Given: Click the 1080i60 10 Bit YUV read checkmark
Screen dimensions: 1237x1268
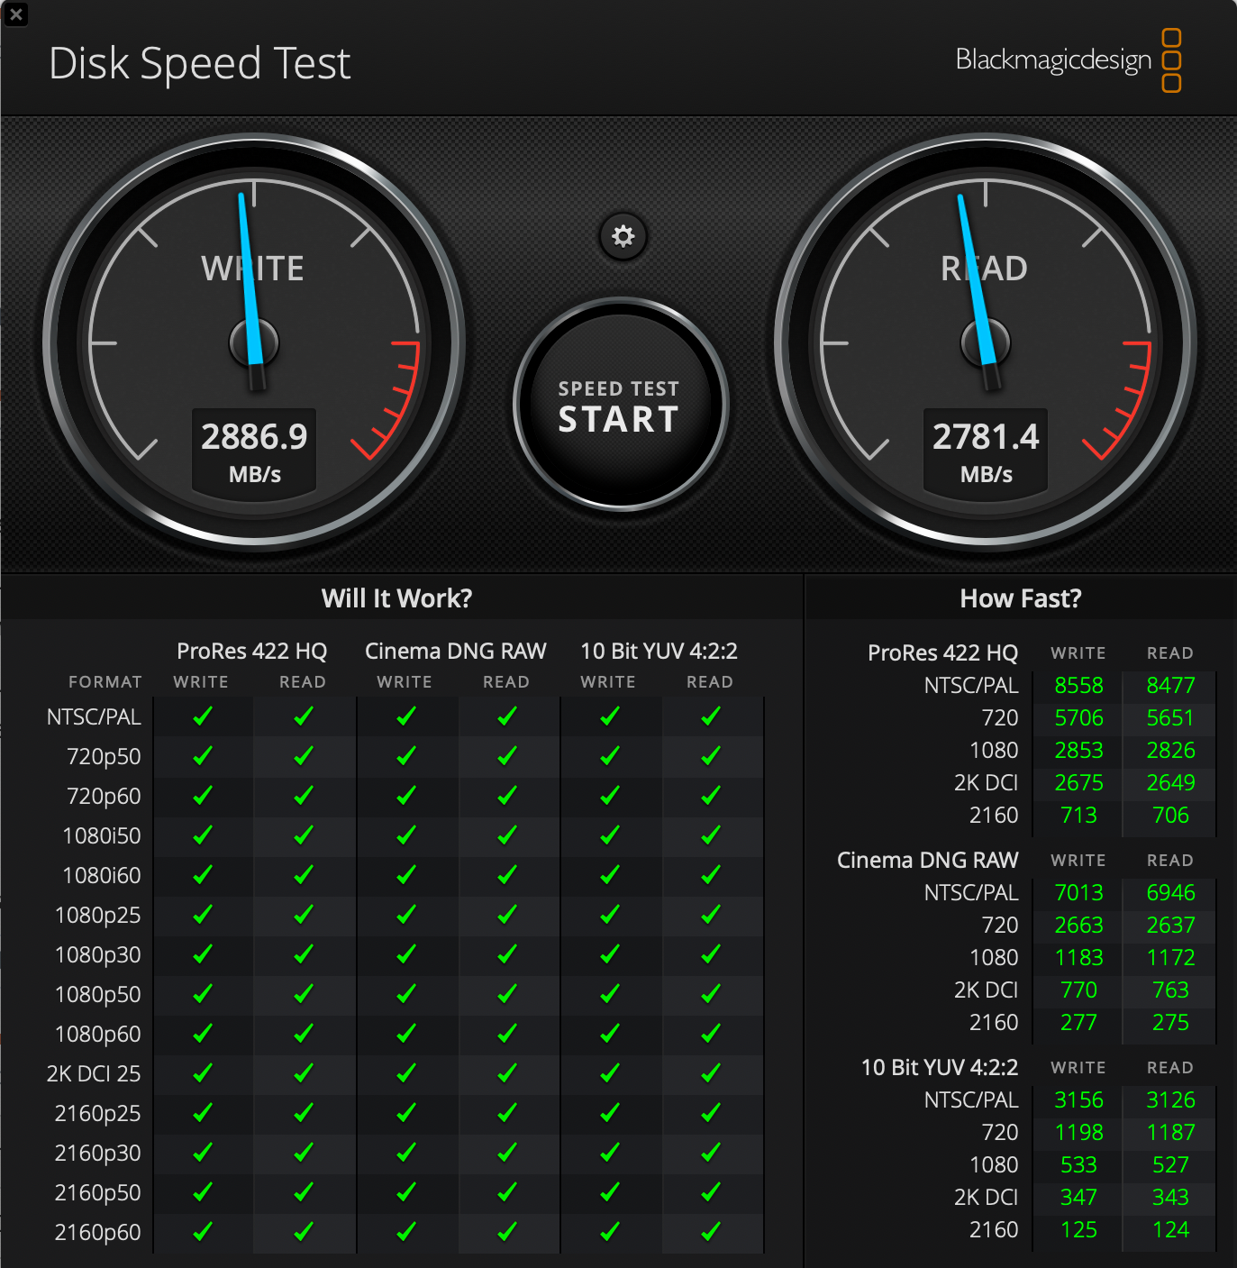Looking at the screenshot, I should [x=711, y=875].
